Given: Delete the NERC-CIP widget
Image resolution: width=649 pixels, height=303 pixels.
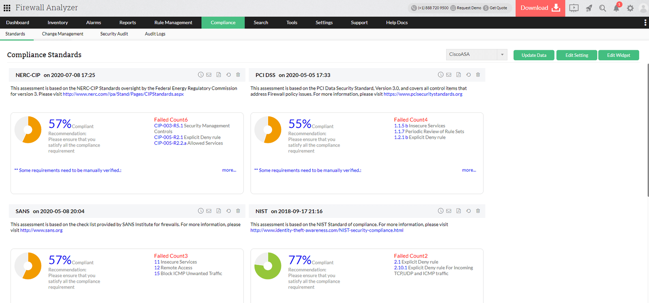Looking at the screenshot, I should 238,75.
